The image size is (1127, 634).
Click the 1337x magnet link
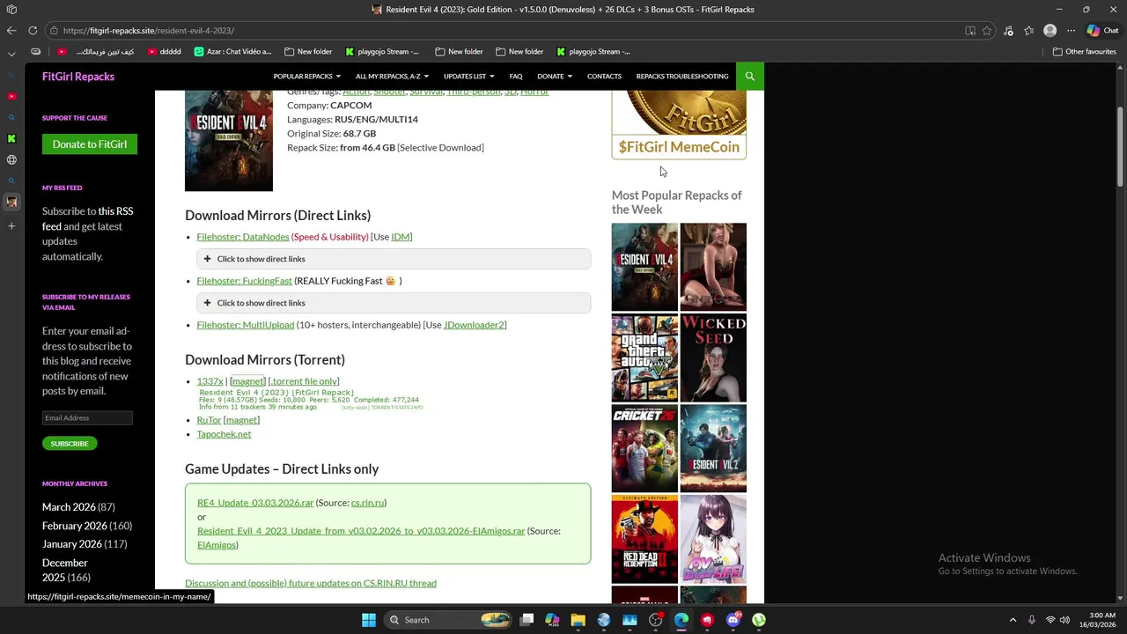point(247,381)
